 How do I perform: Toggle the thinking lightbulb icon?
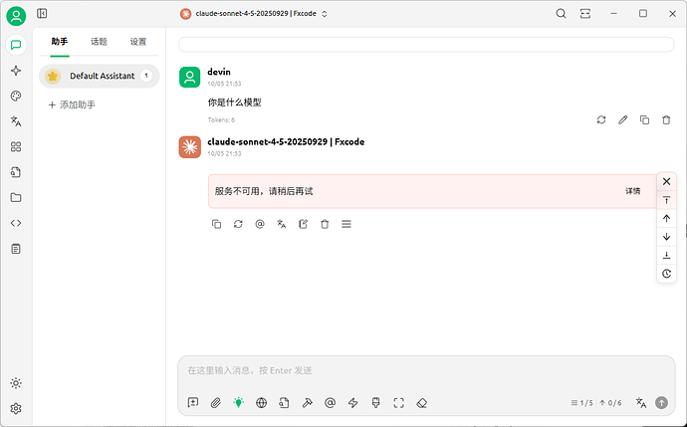tap(238, 403)
